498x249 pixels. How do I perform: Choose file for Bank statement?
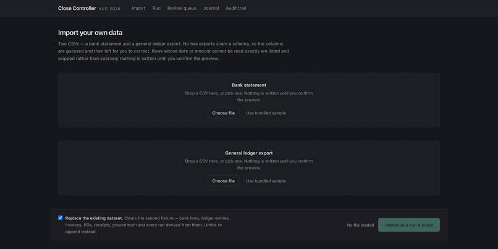(224, 113)
